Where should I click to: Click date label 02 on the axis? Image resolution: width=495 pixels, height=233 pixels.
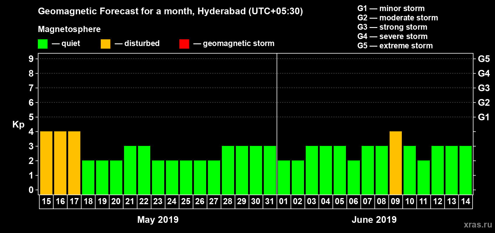point(298,202)
